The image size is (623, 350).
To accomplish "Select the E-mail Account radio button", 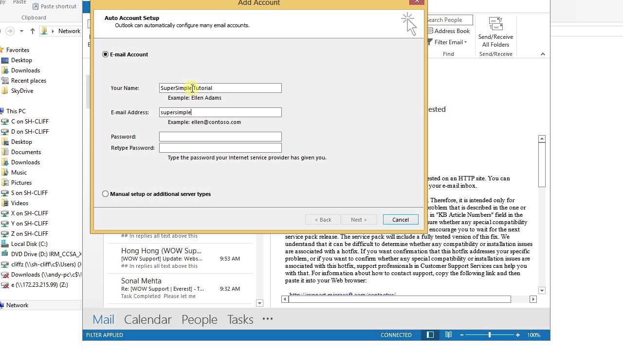I will pos(106,54).
